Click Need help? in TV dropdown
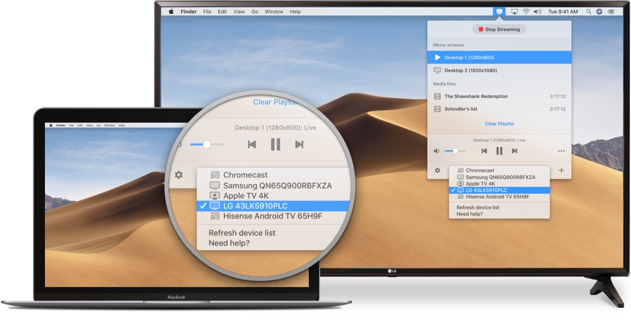 click(x=469, y=214)
